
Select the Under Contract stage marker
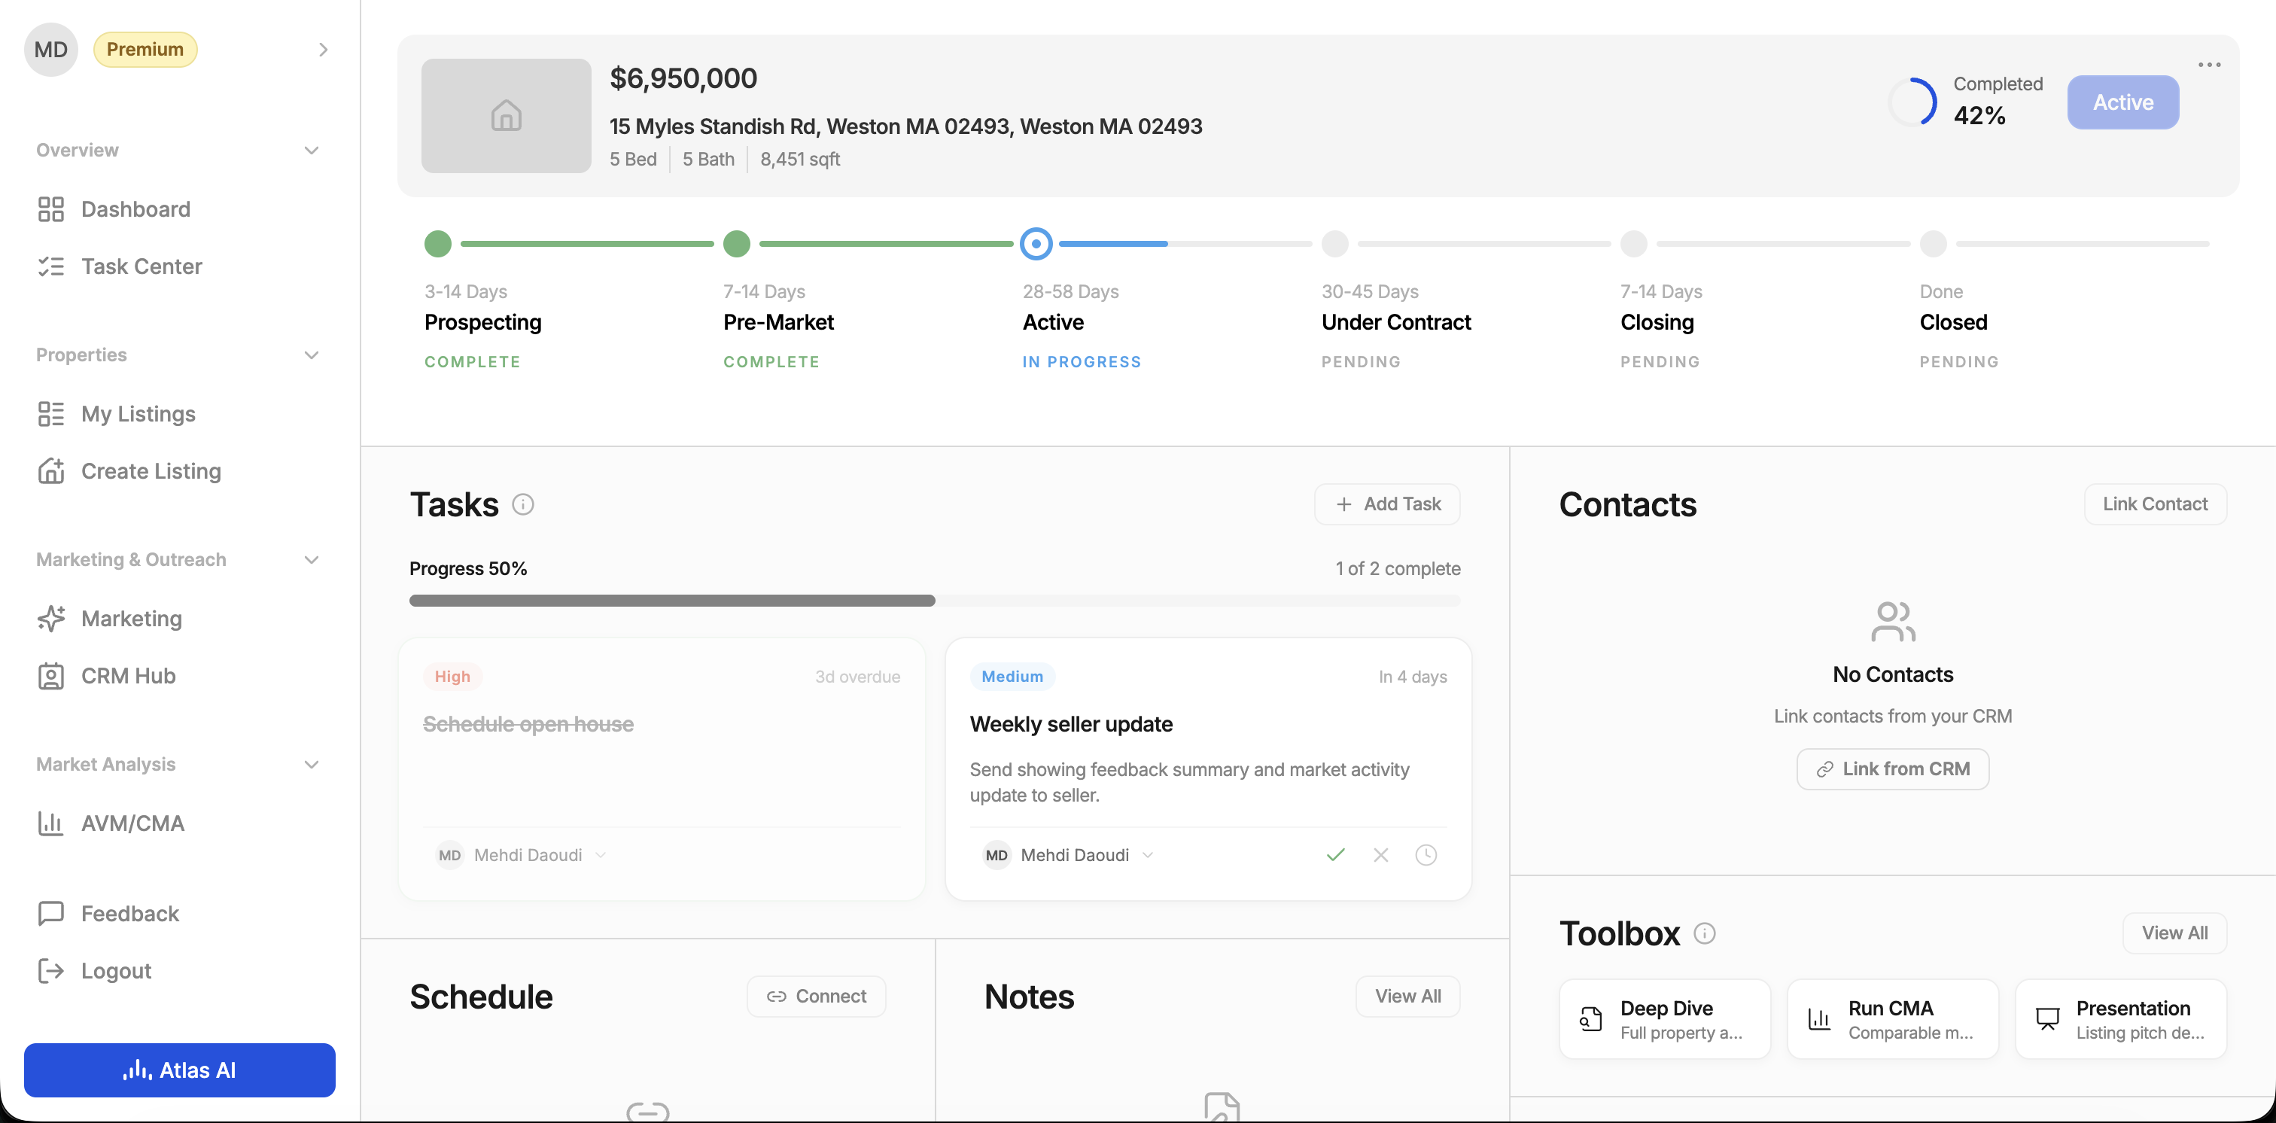[1334, 244]
